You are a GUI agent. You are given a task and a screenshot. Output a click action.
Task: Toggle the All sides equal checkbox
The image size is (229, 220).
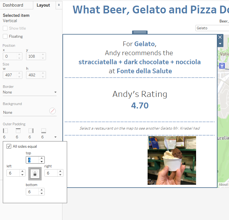(9, 146)
